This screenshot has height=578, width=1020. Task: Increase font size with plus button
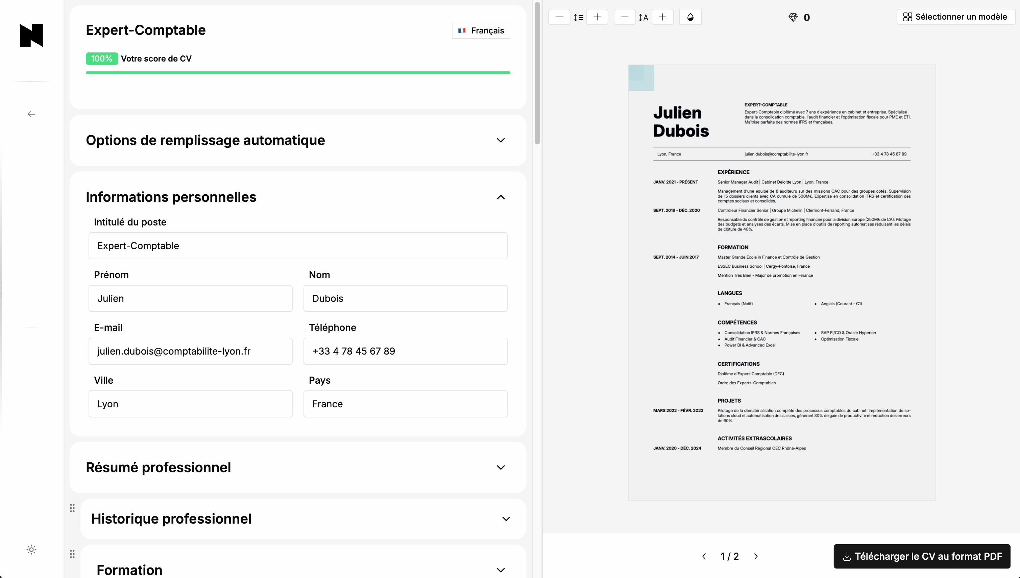[x=662, y=17]
